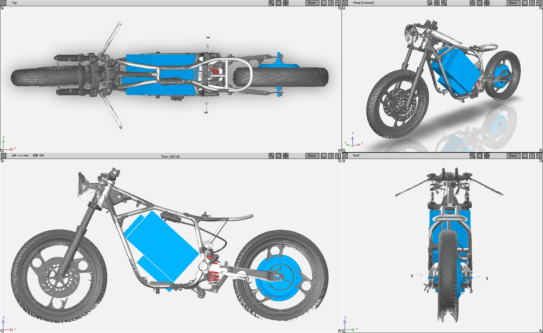Click the zoom magnifier in the Left view
The width and height of the screenshot is (543, 333).
click(271, 156)
